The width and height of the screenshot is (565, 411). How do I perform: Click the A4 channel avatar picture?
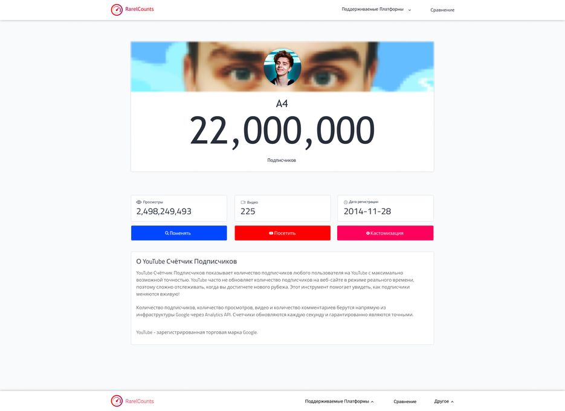[282, 68]
